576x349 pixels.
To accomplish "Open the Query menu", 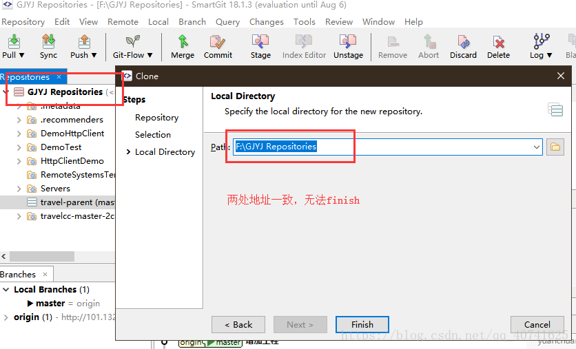I will 228,22.
